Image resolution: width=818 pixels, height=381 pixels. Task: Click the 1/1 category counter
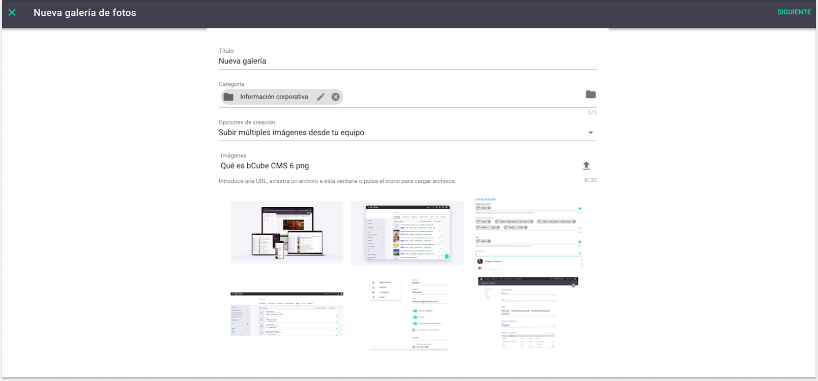[592, 113]
